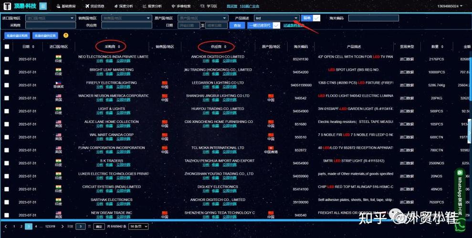
Task: Go to page 1 in pagination
Action: pyautogui.click(x=14, y=227)
